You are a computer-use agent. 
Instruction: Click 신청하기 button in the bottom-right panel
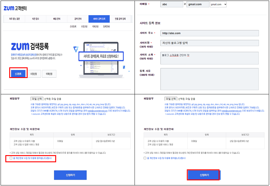204,175
